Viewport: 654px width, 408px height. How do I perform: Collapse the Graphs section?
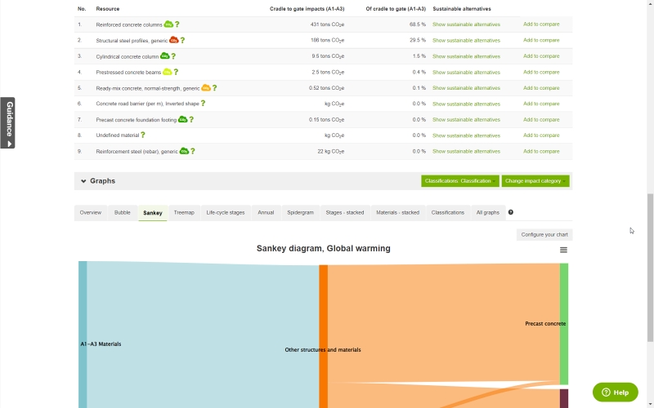[x=83, y=181]
